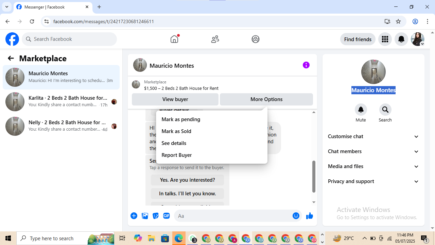Select Report Buyer option
This screenshot has width=435, height=245.
[212, 155]
